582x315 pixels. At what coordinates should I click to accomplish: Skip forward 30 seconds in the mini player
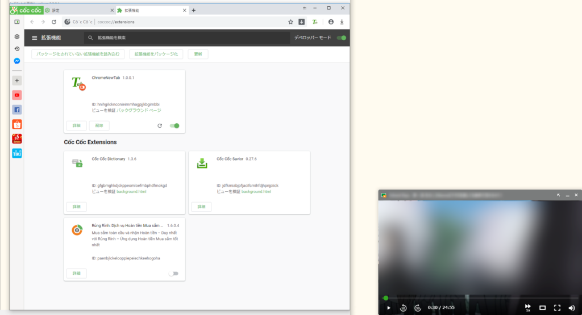418,308
